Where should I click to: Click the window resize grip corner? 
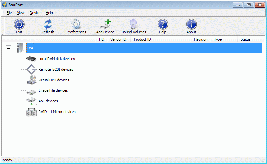point(264,161)
